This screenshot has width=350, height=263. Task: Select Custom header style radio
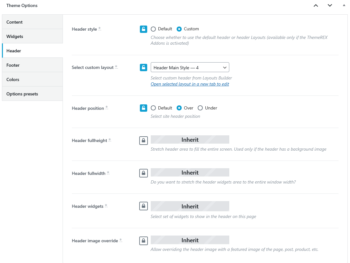[x=179, y=29]
